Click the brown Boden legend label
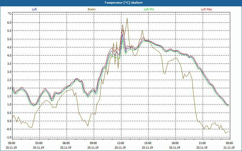 [92, 9]
